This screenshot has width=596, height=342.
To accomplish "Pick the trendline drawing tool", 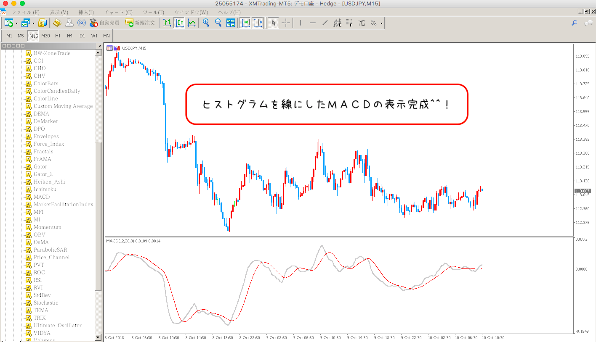I will click(x=325, y=23).
